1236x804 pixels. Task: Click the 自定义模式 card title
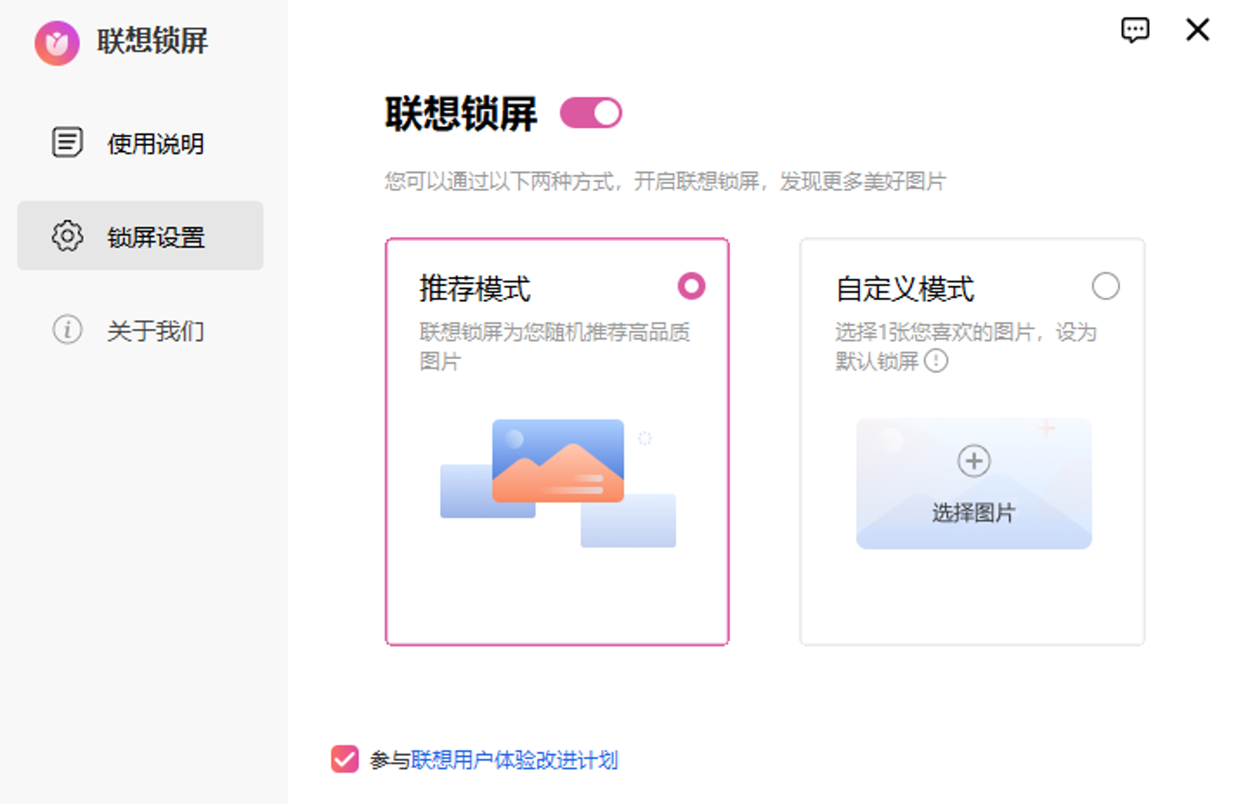pos(904,288)
